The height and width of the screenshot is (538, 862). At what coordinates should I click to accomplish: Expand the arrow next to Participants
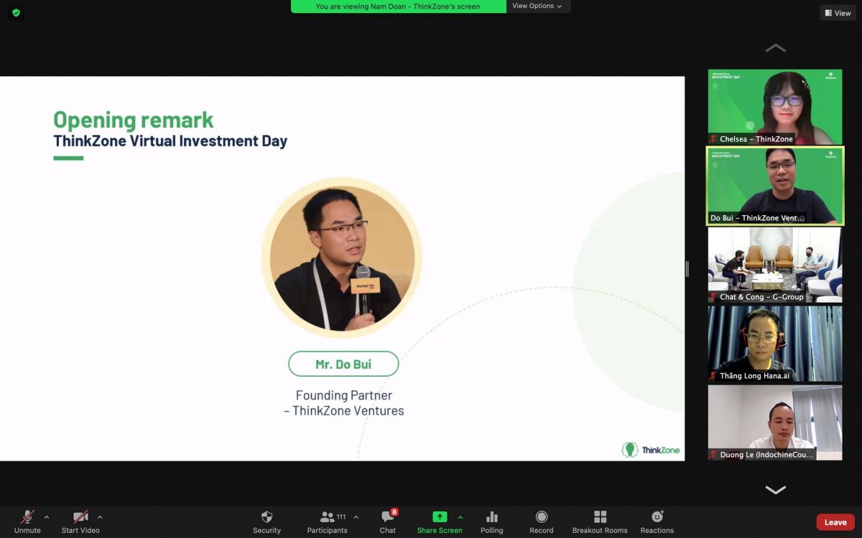click(356, 517)
